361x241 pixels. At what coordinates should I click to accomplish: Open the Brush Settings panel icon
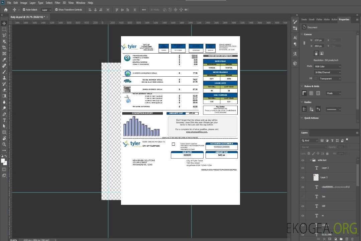point(295,22)
